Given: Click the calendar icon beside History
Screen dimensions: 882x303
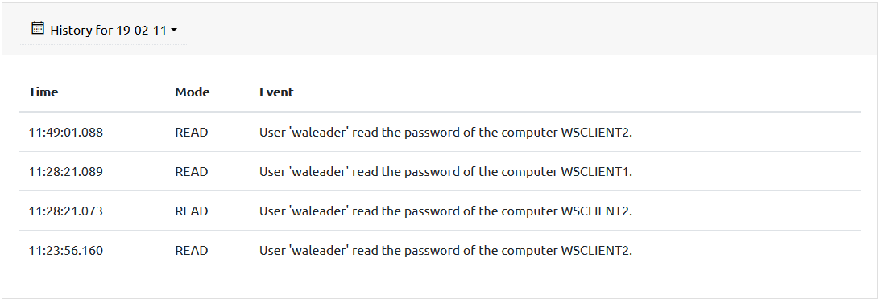Looking at the screenshot, I should click(x=38, y=28).
